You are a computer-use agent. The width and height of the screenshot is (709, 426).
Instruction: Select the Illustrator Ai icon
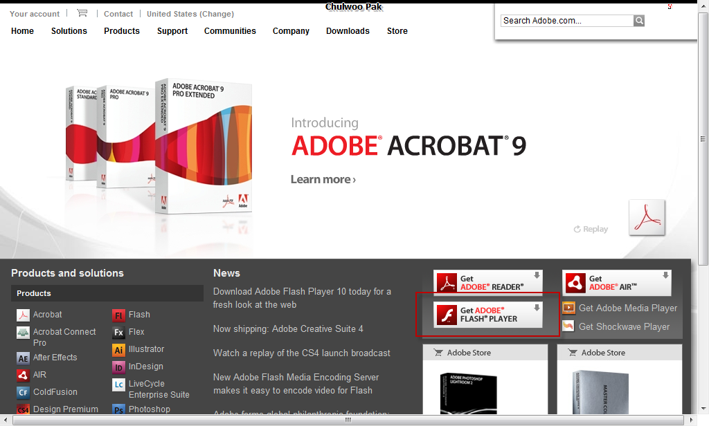coord(118,349)
